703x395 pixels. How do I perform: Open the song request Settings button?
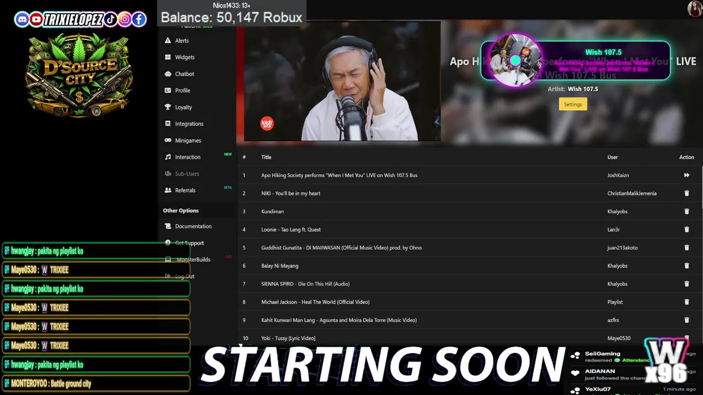tap(573, 104)
